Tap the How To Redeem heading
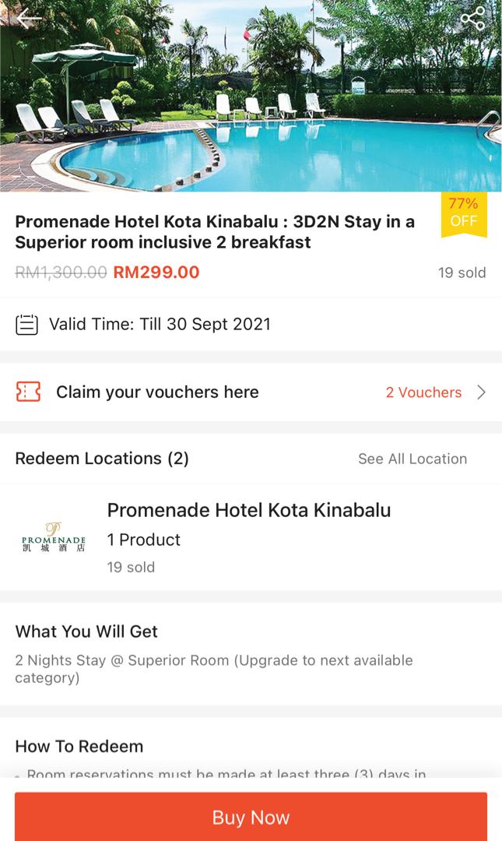This screenshot has height=841, width=502. (79, 746)
